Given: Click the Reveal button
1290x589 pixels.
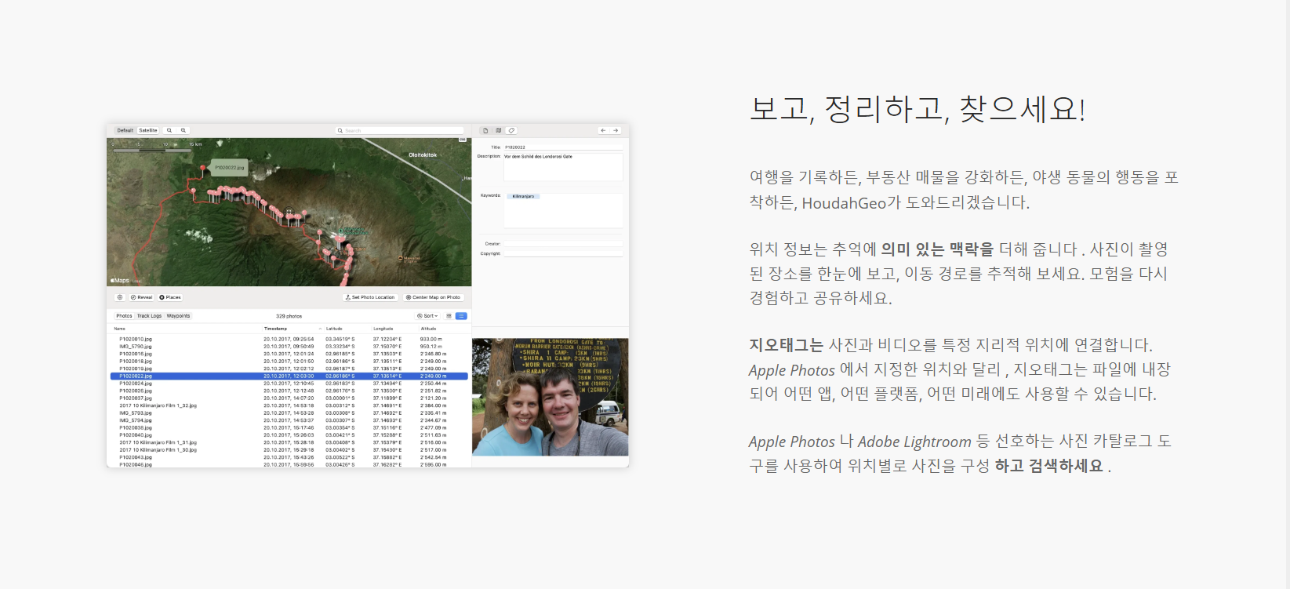Looking at the screenshot, I should click(142, 297).
